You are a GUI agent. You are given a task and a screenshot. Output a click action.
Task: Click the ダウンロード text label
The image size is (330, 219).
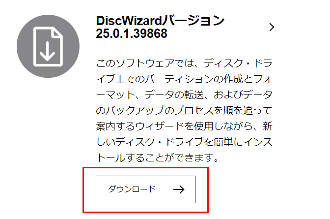click(132, 189)
